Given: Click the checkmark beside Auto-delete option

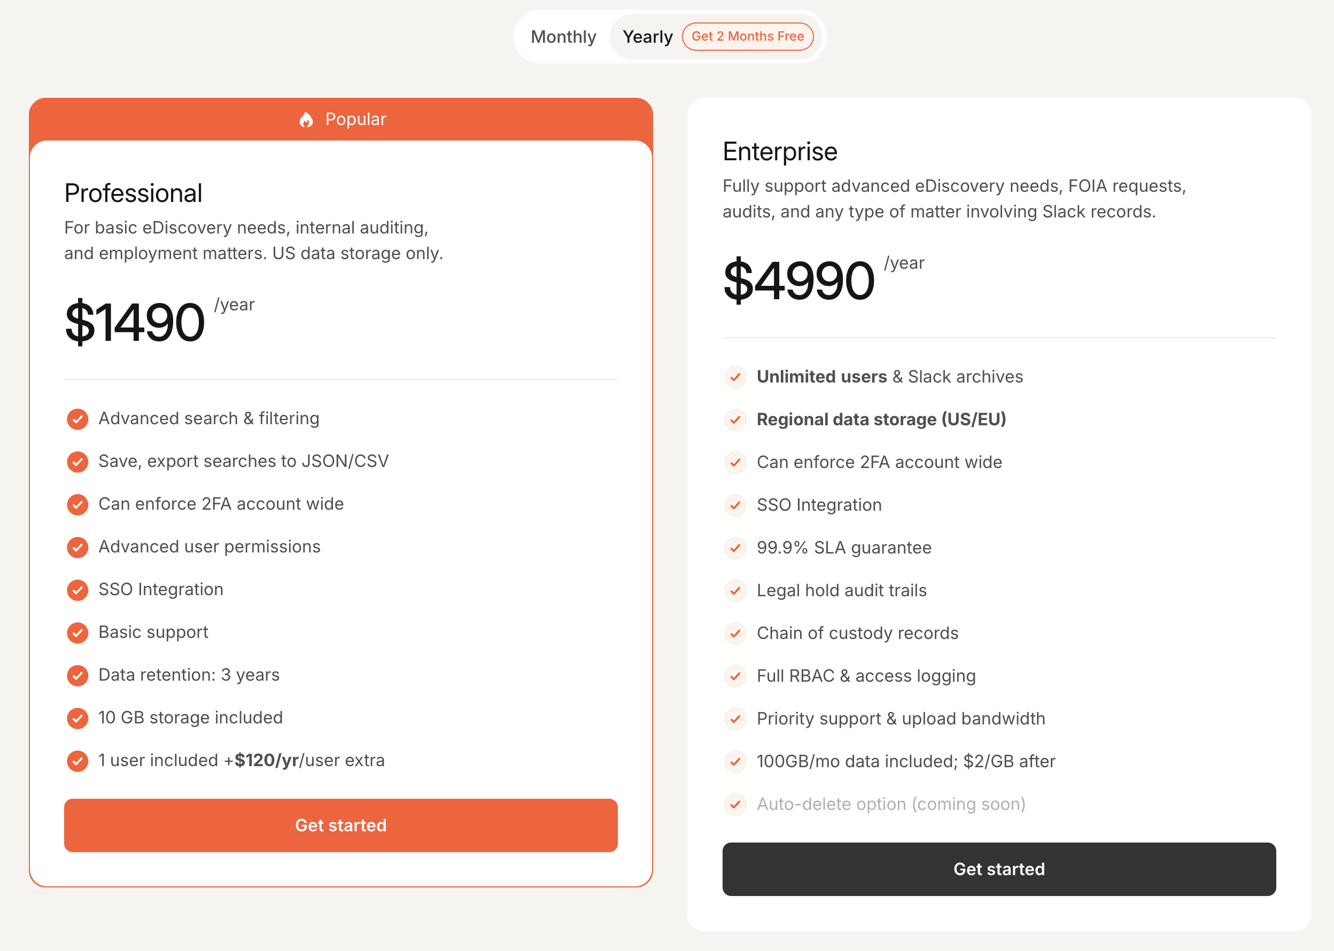Looking at the screenshot, I should click(x=735, y=805).
